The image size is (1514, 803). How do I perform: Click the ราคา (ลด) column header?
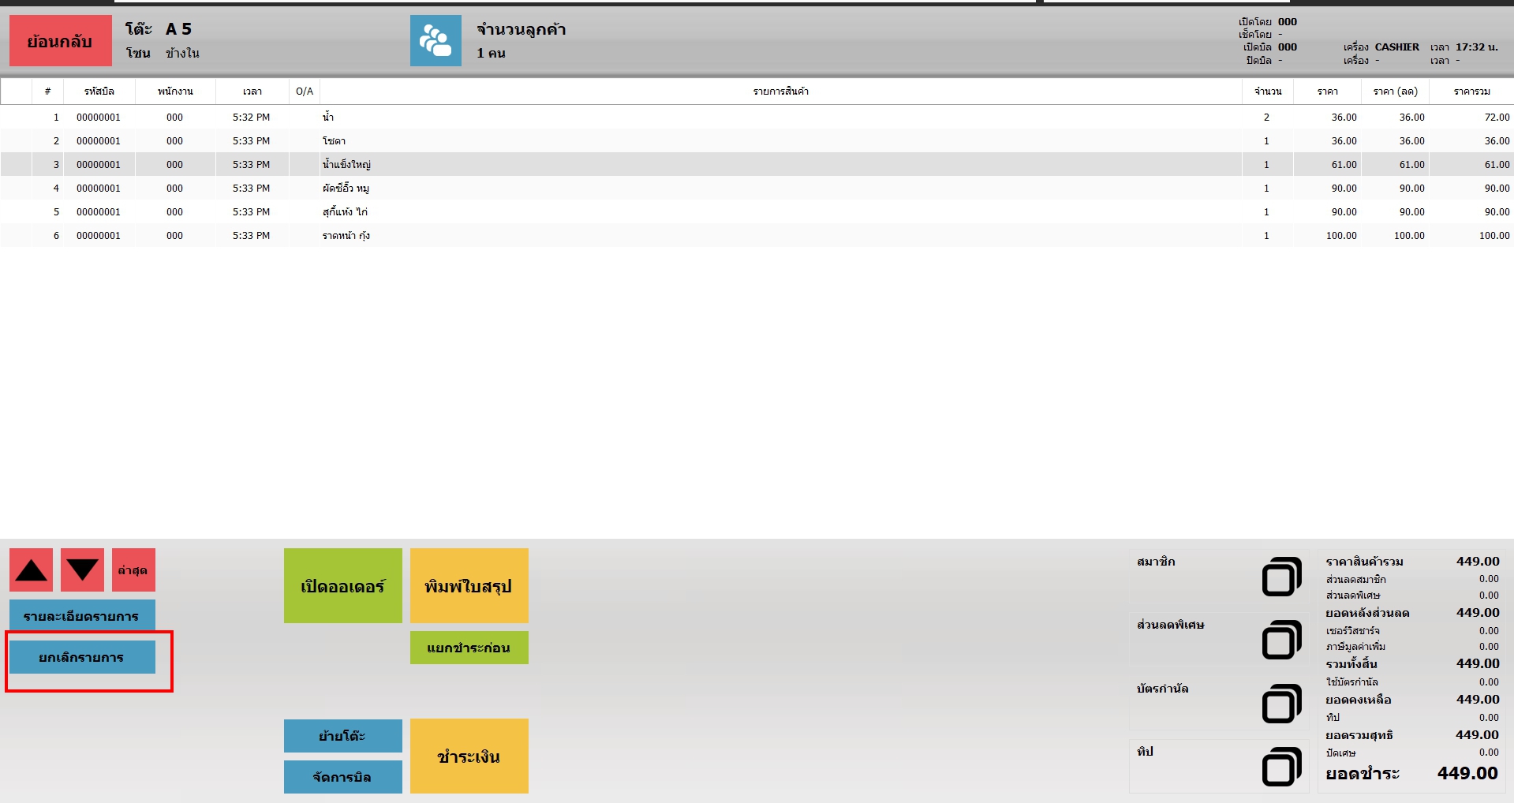(1396, 92)
